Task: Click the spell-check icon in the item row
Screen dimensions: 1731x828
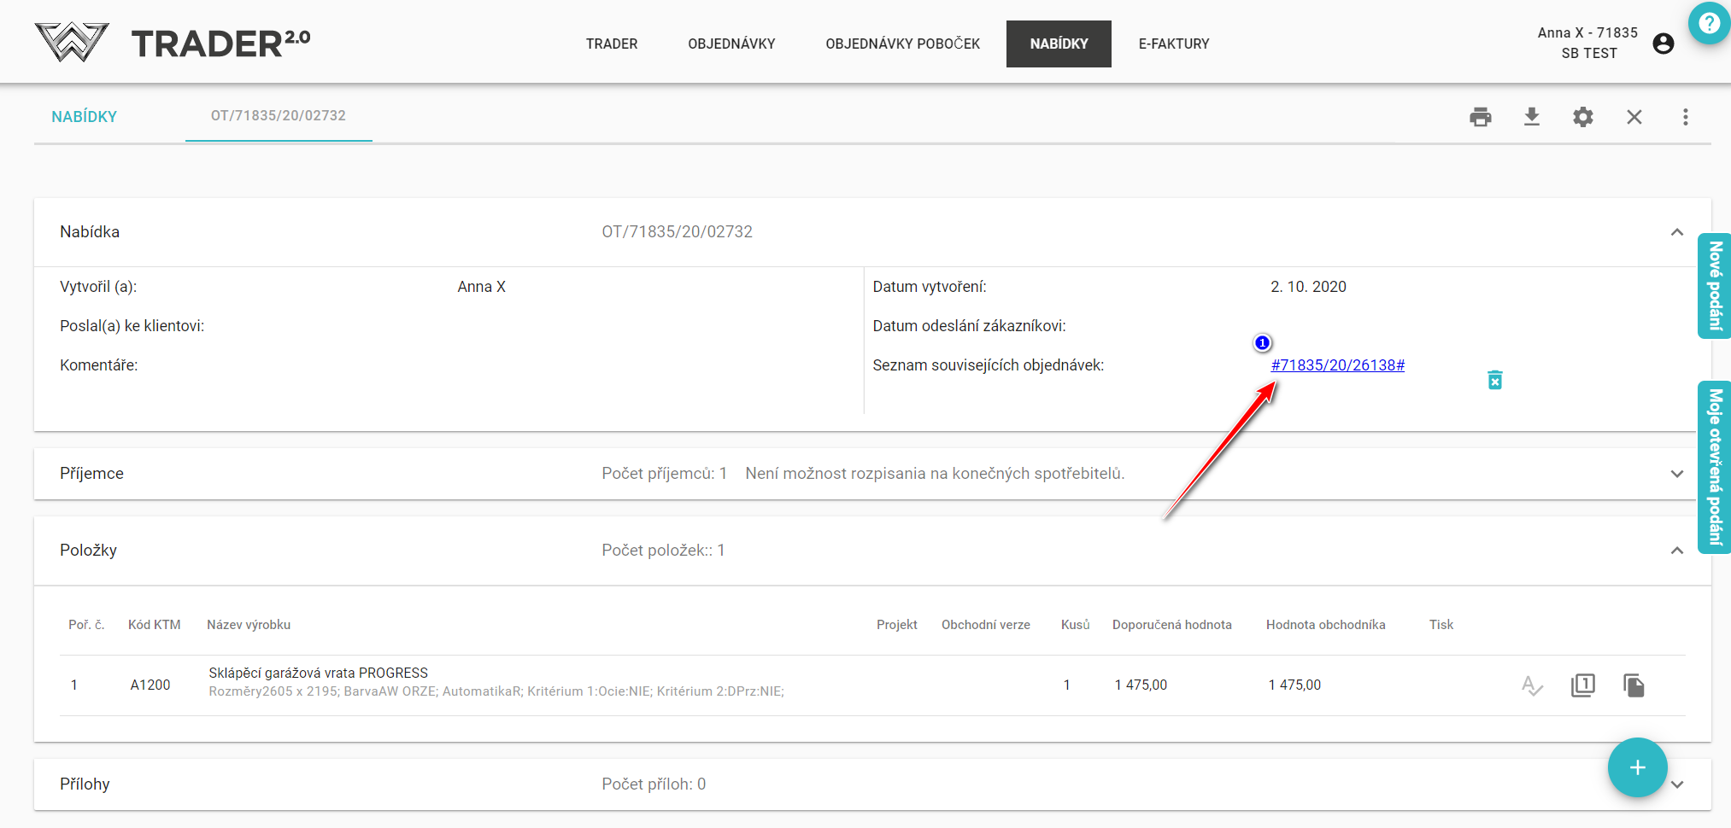Action: pos(1531,685)
